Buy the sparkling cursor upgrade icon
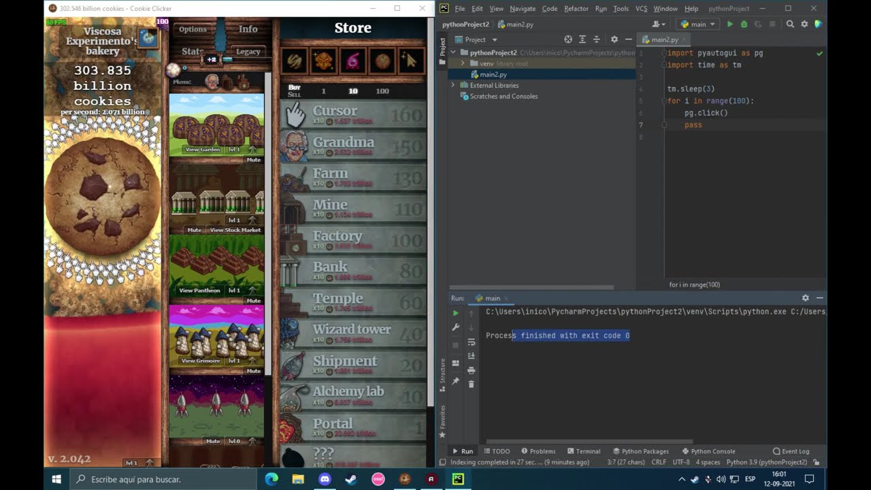 (411, 61)
